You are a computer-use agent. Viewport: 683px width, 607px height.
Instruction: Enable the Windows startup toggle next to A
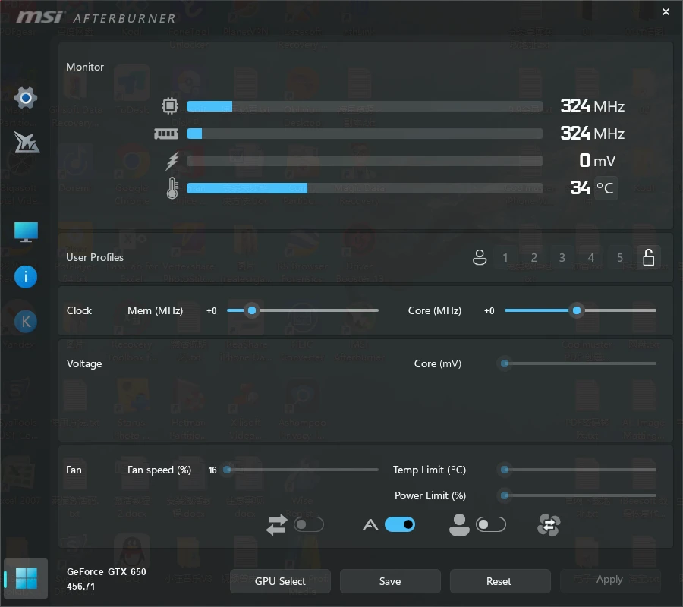click(x=400, y=524)
